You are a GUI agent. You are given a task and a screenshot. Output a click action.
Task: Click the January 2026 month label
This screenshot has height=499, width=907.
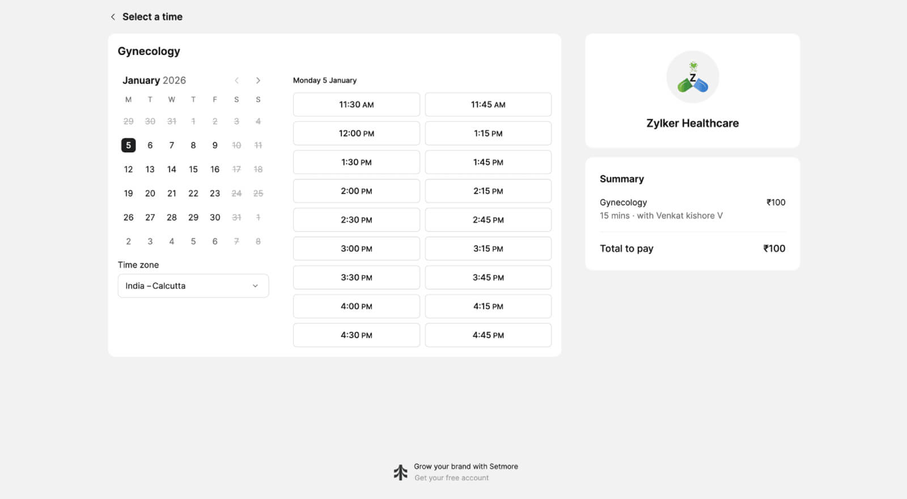click(x=154, y=80)
